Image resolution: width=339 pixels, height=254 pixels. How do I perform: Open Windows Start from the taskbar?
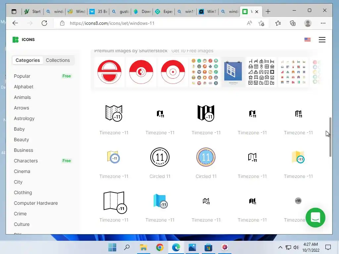(x=112, y=247)
